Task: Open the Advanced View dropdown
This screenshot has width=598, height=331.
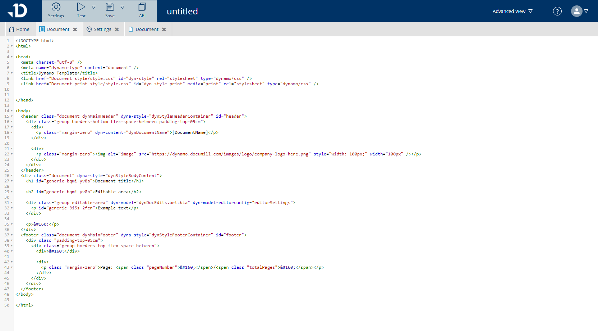Action: (x=512, y=11)
